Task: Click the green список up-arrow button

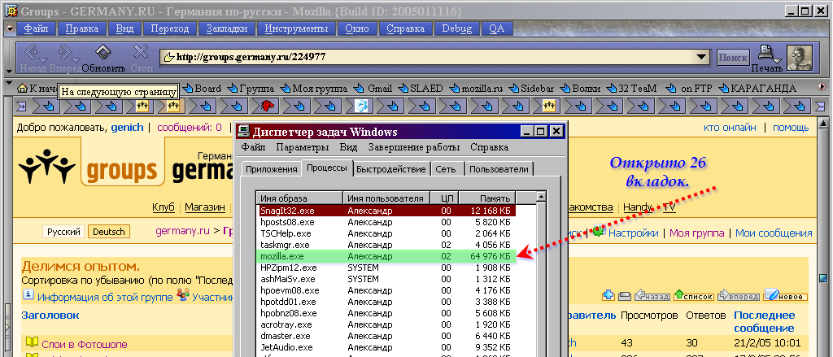Action: [x=694, y=296]
